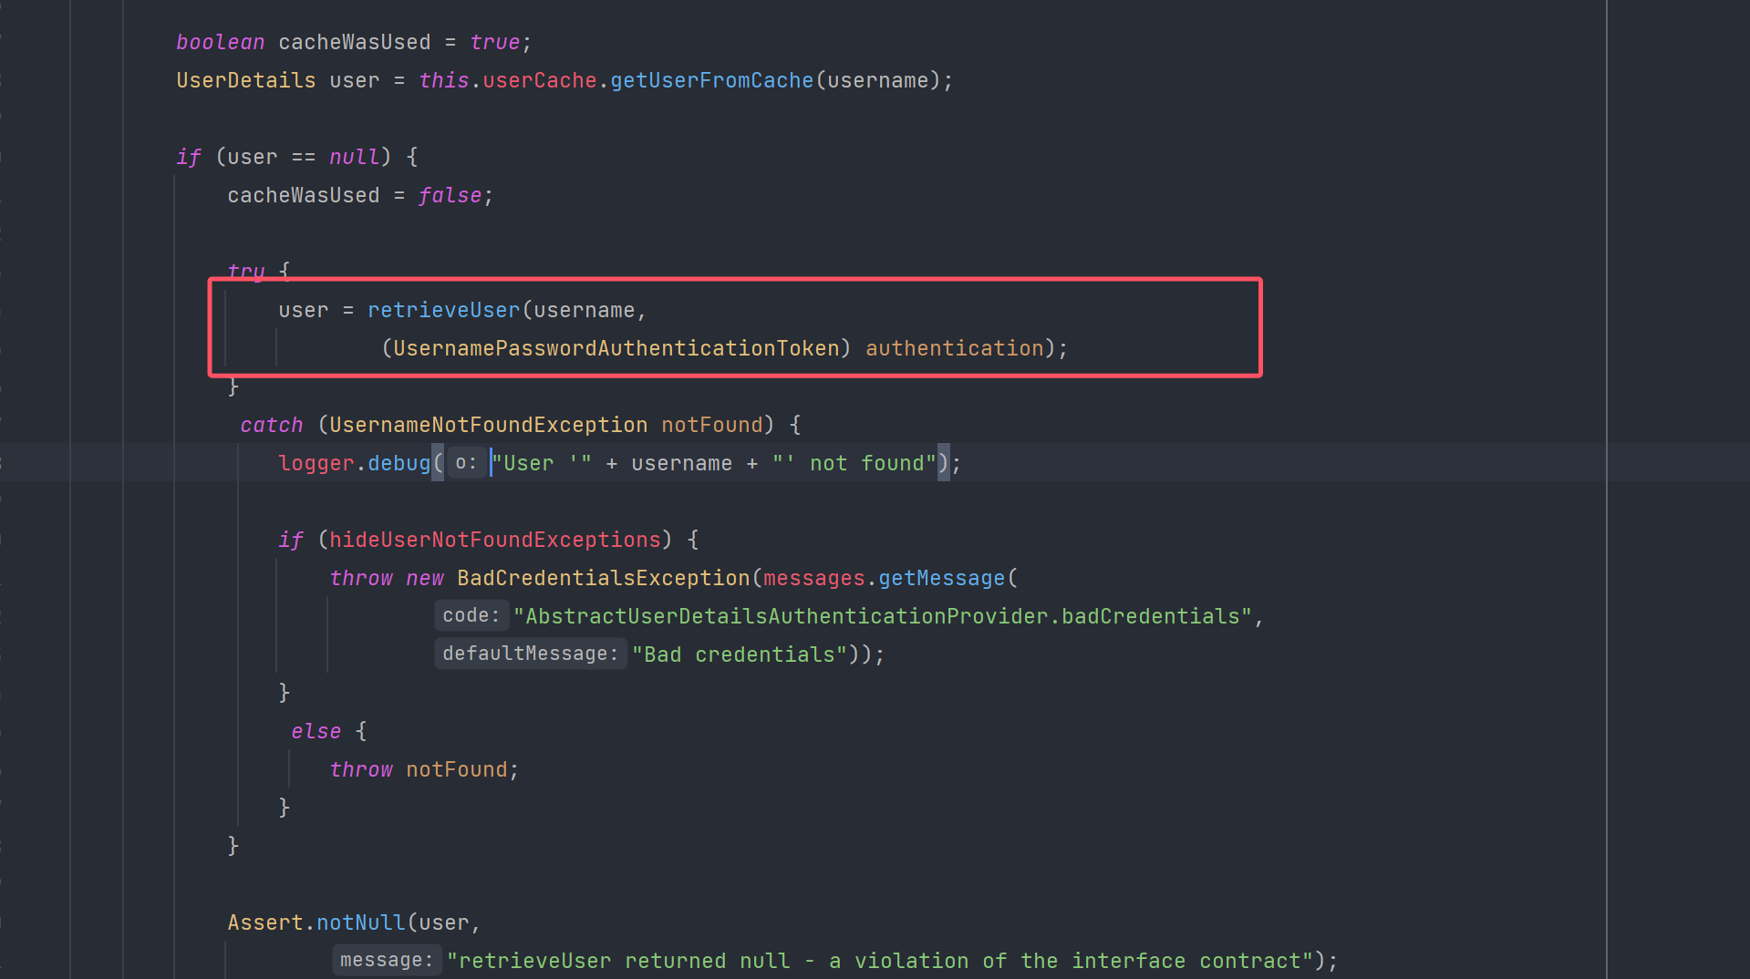Click the new keyword after throw
Screen dimensions: 1750x979
424,578
